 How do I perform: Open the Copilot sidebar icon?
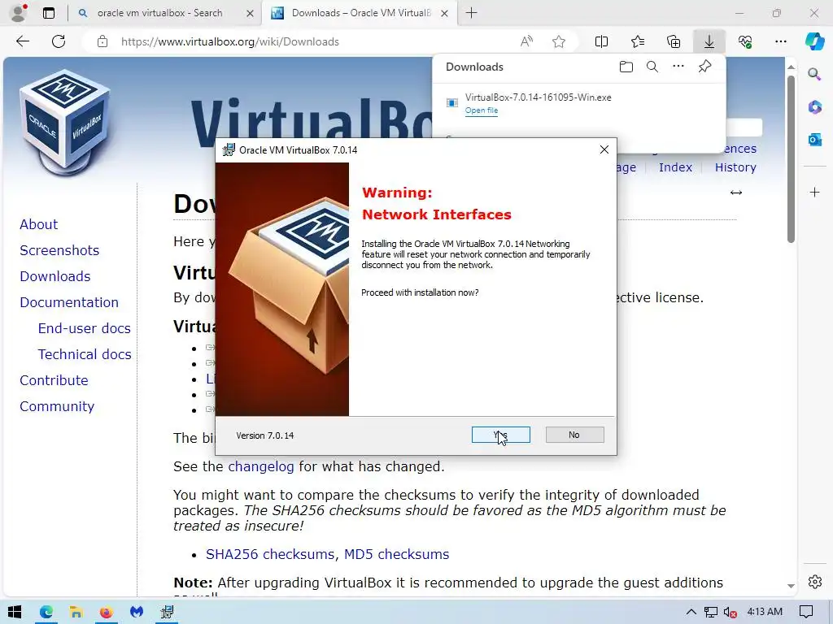814,41
